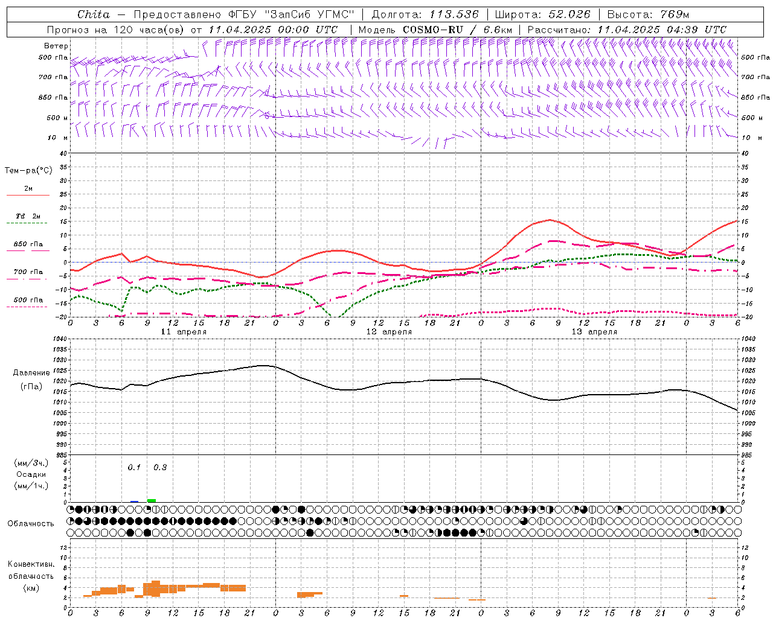
Task: Select the "Облачность" cloud cover row label
Action: (31, 524)
